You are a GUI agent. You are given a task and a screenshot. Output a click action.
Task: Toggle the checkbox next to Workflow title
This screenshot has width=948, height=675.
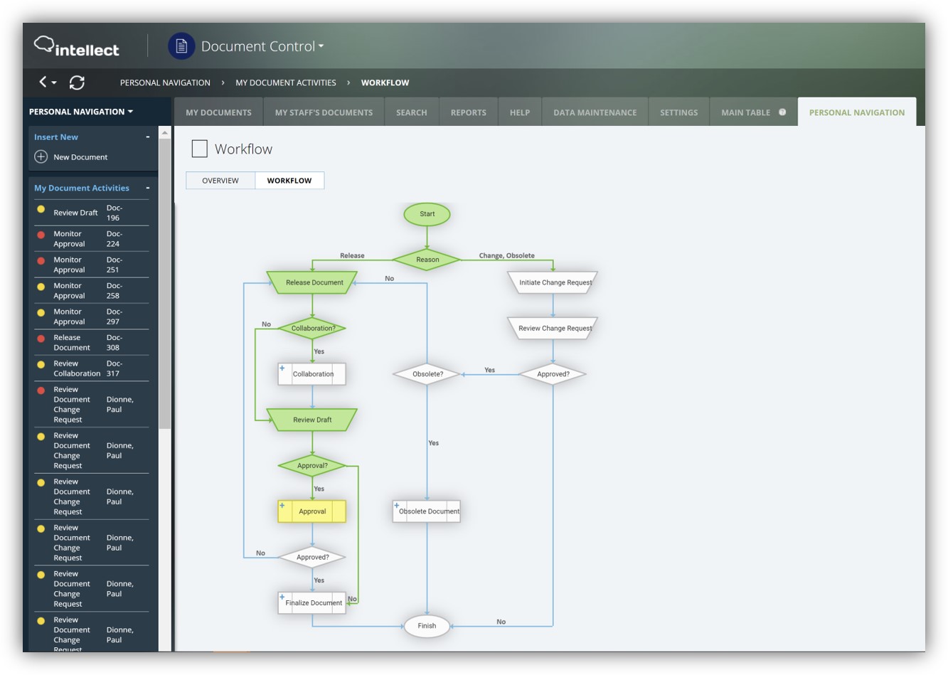(x=200, y=149)
